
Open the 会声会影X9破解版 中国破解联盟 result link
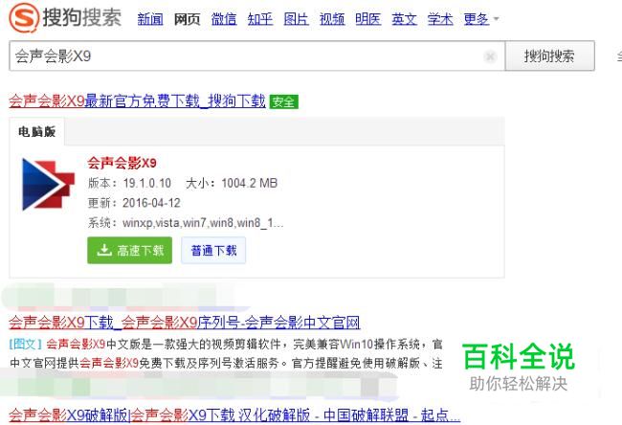(234, 415)
